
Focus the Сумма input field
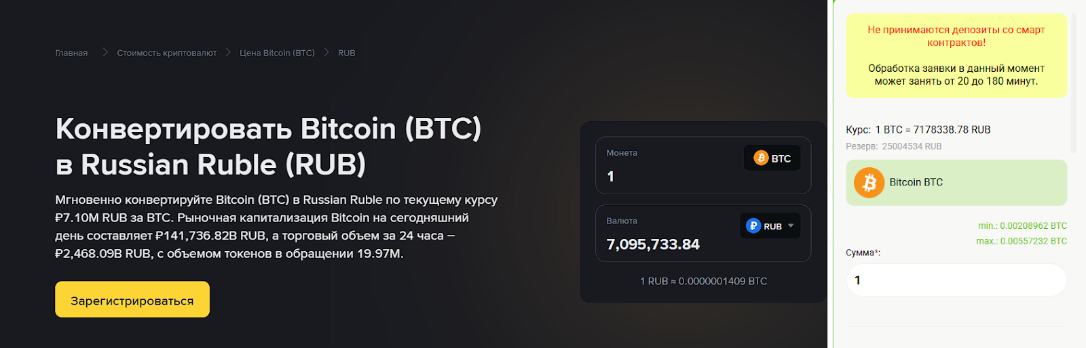pos(956,280)
